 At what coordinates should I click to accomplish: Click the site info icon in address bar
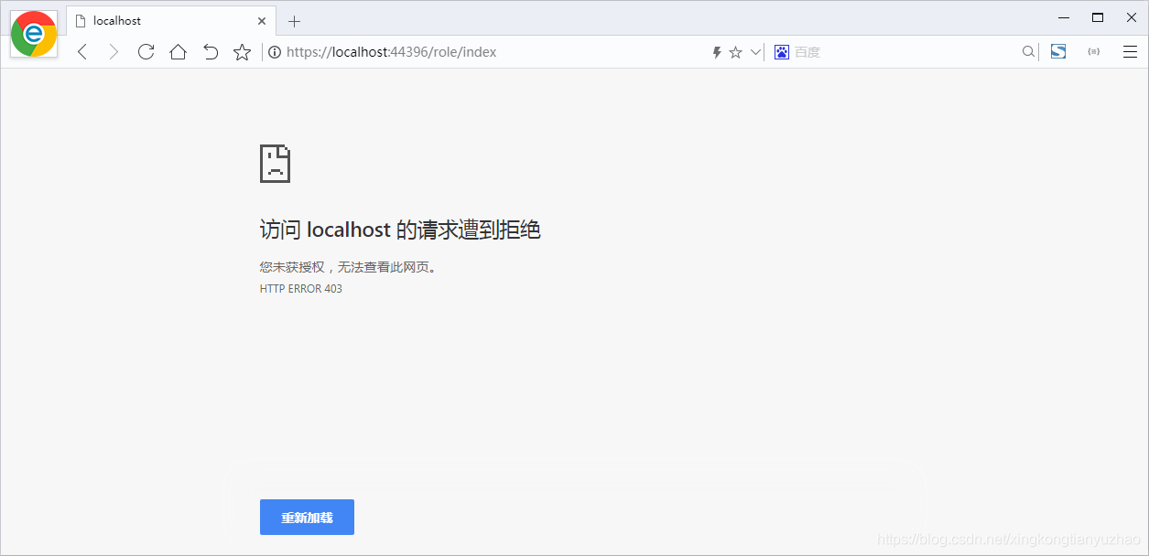click(x=275, y=52)
